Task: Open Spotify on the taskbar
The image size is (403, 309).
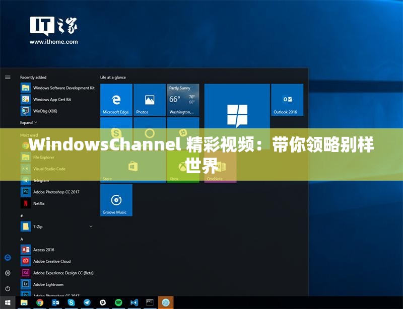Action: click(118, 302)
